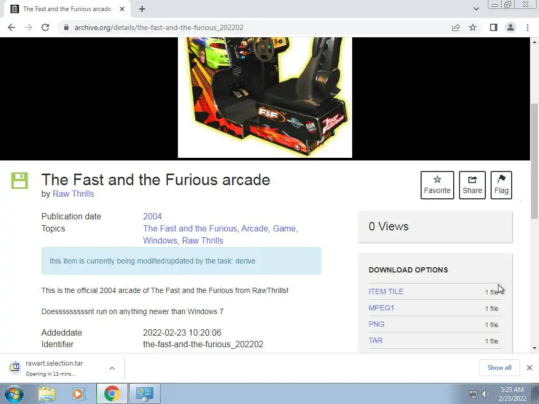Click the derive task notification banner
The image size is (539, 404).
click(x=181, y=261)
